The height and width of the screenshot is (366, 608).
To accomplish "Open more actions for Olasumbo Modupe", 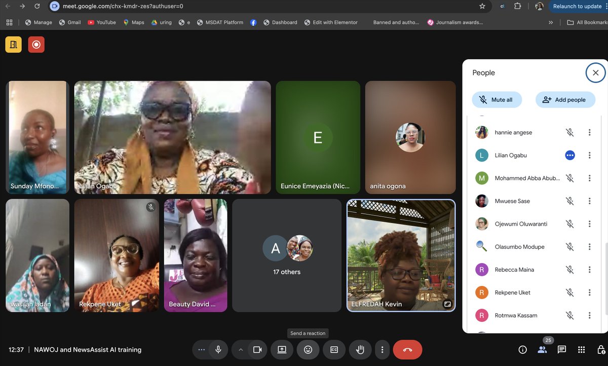I will coord(589,247).
